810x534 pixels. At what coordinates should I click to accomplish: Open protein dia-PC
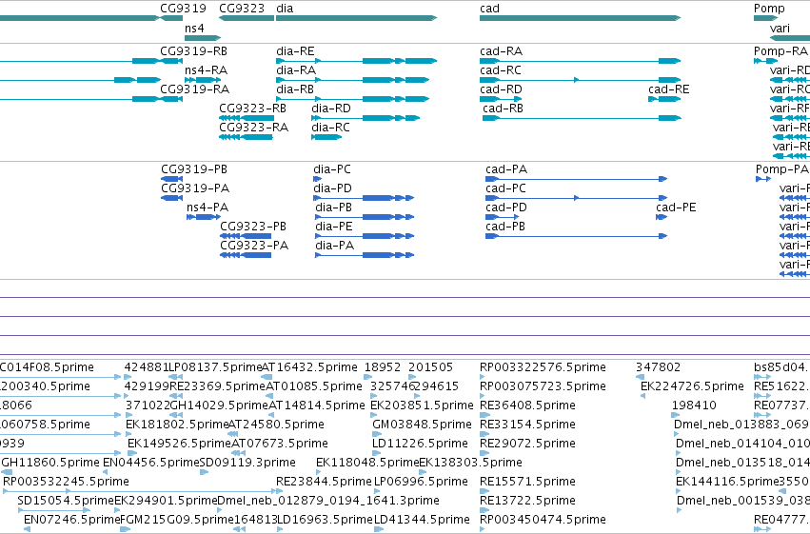pyautogui.click(x=331, y=169)
